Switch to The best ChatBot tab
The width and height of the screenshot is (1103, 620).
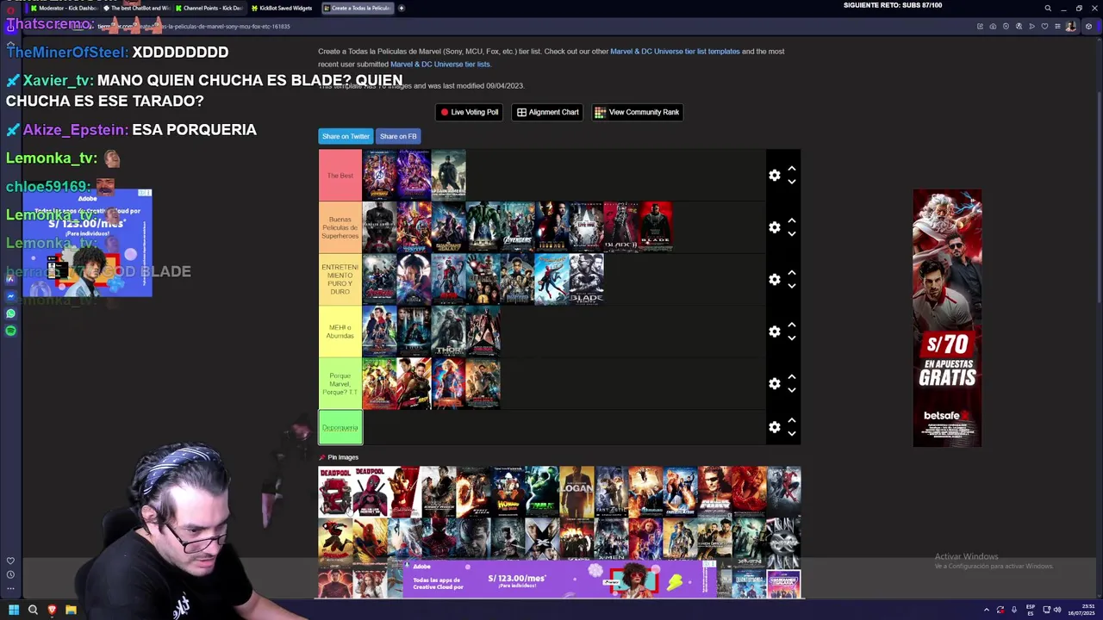[x=137, y=8]
